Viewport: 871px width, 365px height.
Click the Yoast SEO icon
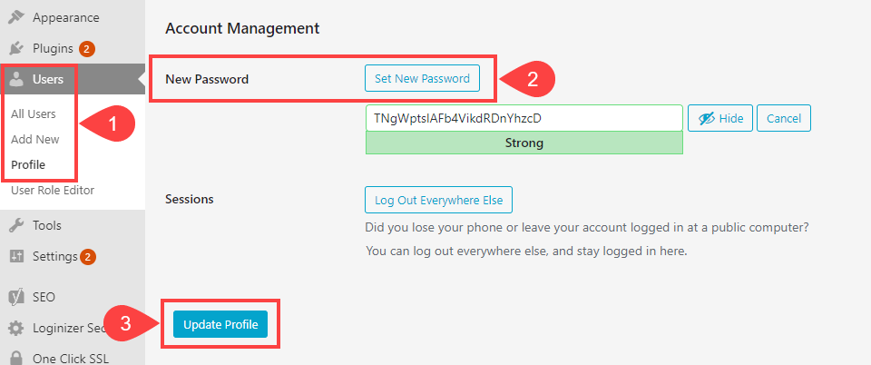point(16,297)
